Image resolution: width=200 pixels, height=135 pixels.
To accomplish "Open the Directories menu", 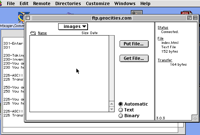I will 68,3.
